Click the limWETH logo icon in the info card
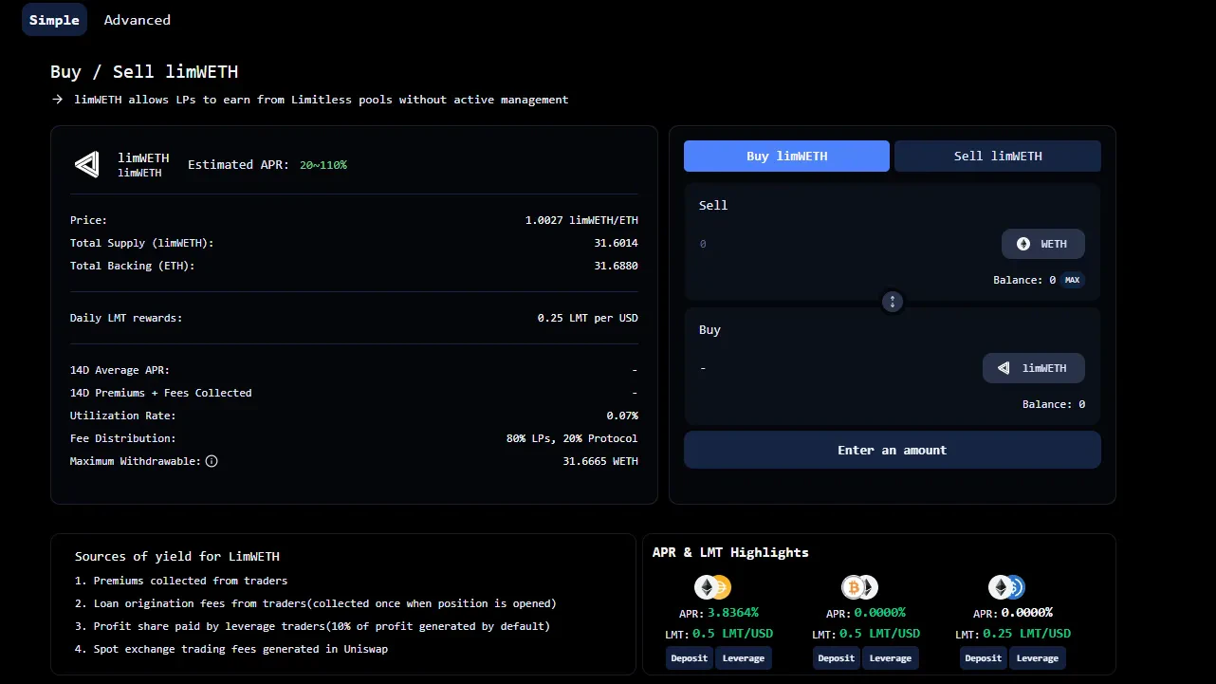Screen dimensions: 1216x684 pyautogui.click(x=86, y=165)
